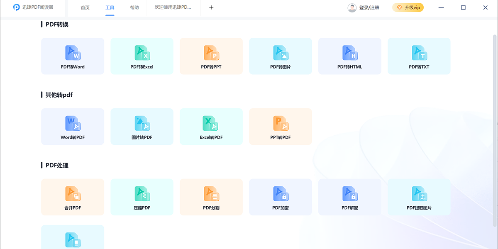Select the PDF加密 tool

point(280,197)
